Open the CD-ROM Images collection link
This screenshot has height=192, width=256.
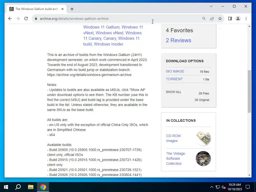pos(173,138)
